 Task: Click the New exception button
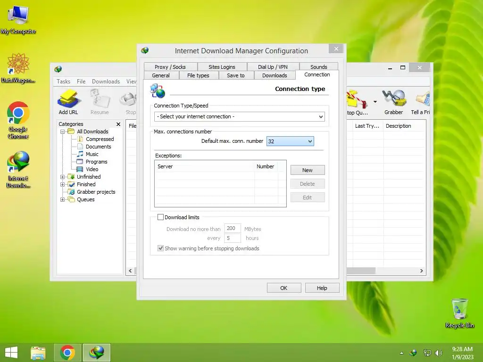pyautogui.click(x=308, y=170)
